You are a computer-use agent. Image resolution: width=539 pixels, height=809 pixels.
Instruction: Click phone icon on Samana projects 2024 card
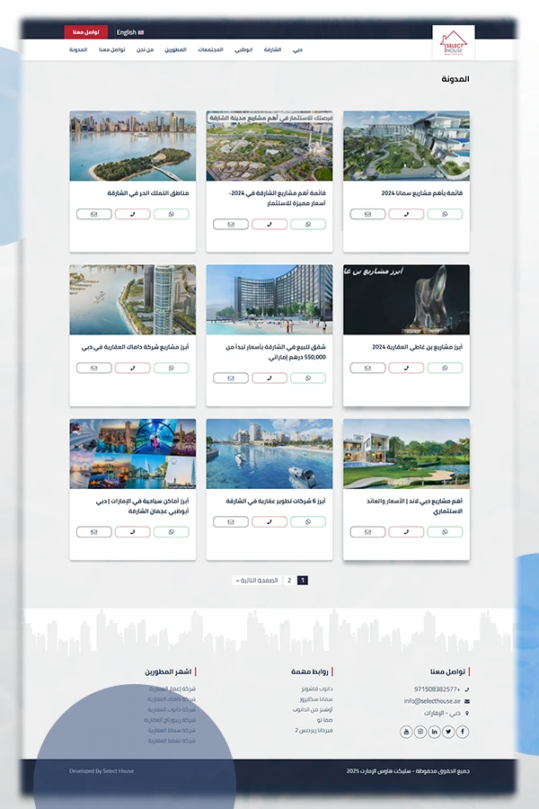(x=406, y=214)
